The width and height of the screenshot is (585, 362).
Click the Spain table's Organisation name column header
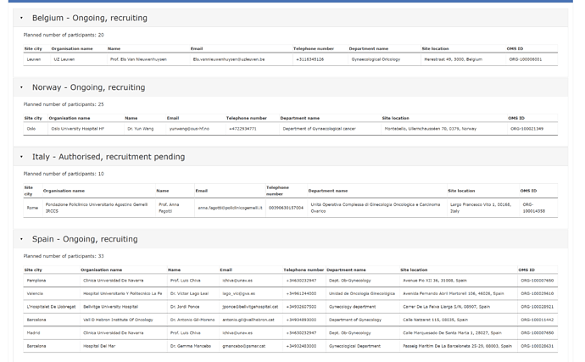[x=101, y=270]
